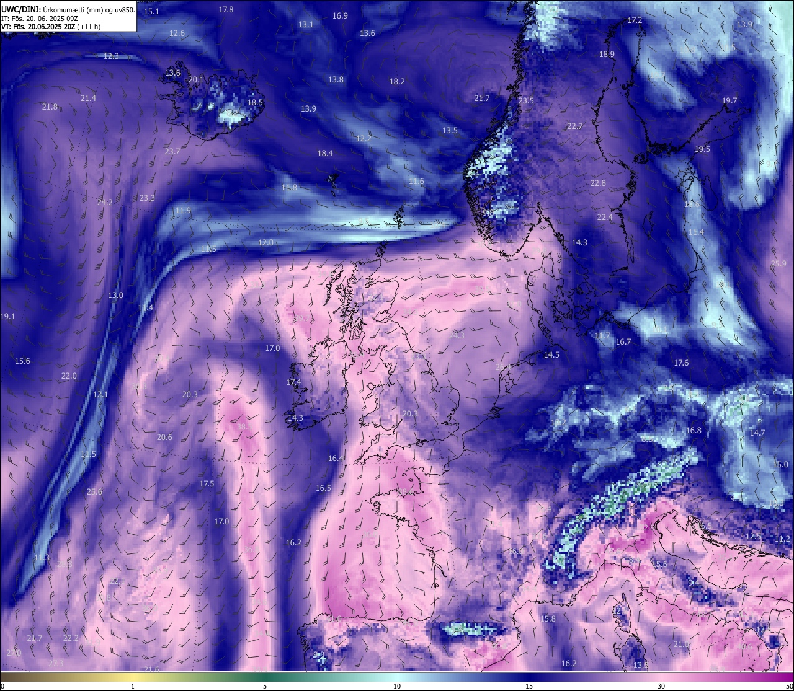Select the 17.4 label near Ireland
Screen dimensions: 794x691
click(293, 382)
